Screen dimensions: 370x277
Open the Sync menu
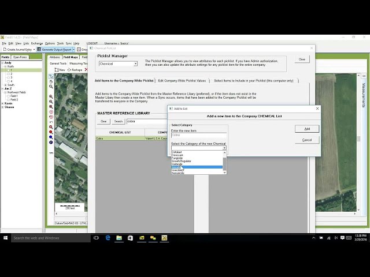tap(69, 43)
